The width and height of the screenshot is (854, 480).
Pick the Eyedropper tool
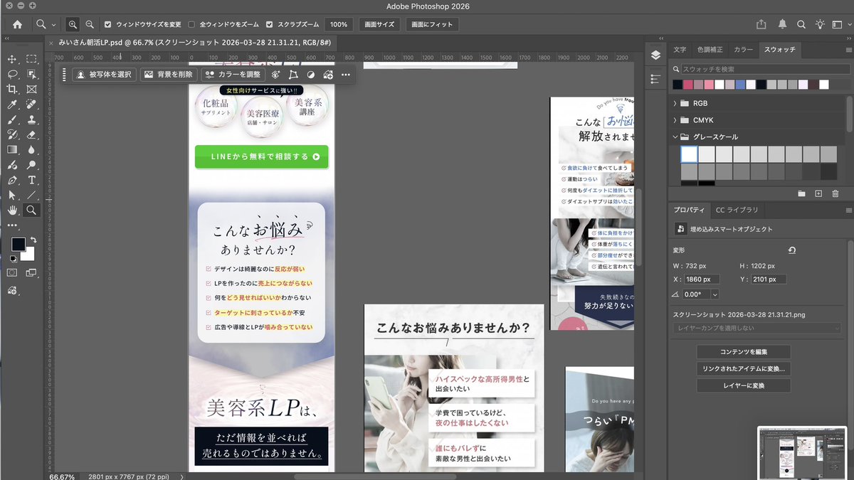(10, 105)
